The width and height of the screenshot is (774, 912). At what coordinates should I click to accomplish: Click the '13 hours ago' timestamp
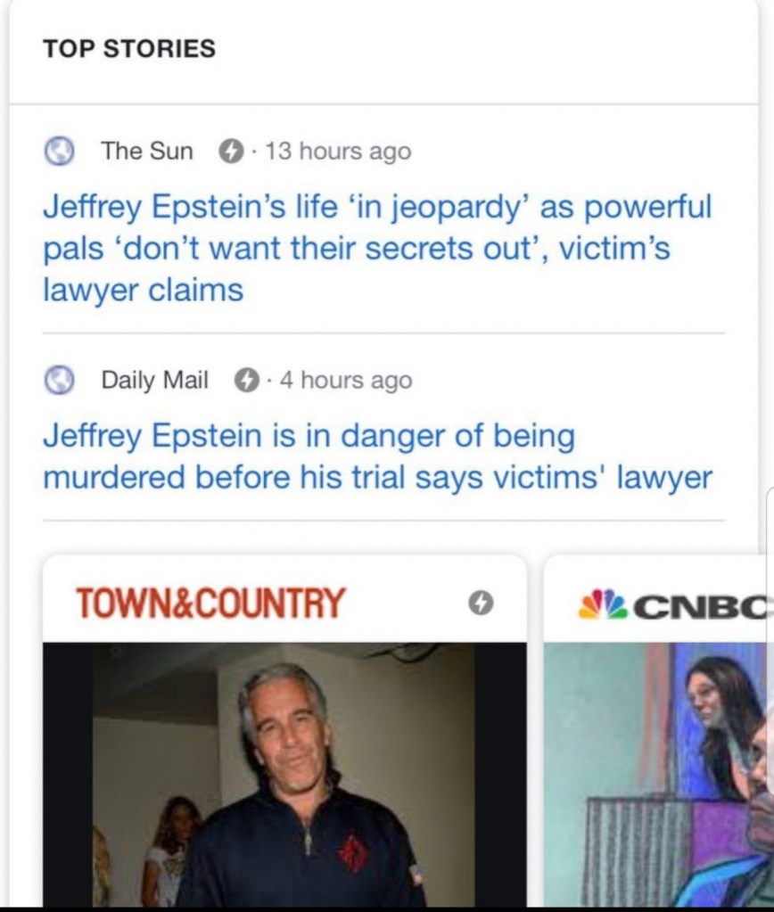coord(338,152)
